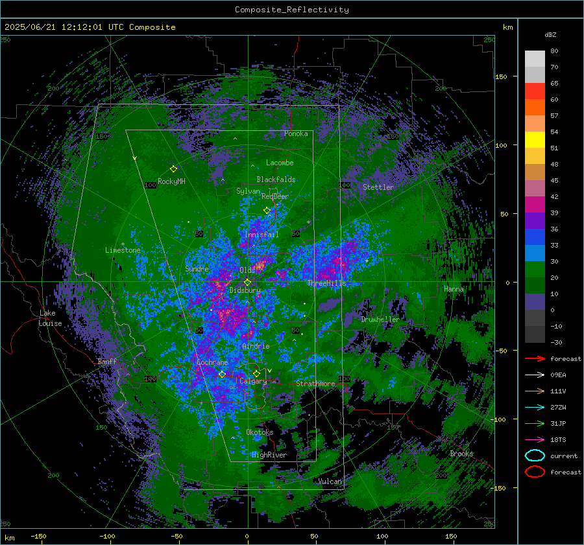Screen dimensions: 584x545
Task: Click the yellow diamond marker near RockyMH
Action: [x=173, y=169]
